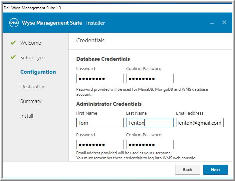Image resolution: width=235 pixels, height=181 pixels.
Task: Focus the database Confirm Password field
Action: (x=150, y=78)
